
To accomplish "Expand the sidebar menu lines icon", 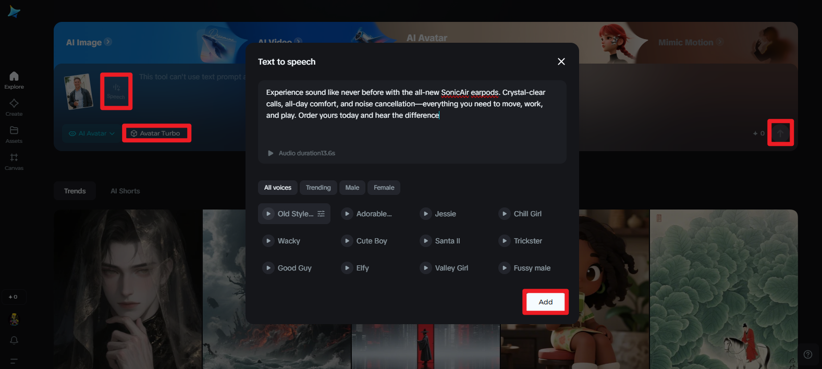I will point(14,361).
